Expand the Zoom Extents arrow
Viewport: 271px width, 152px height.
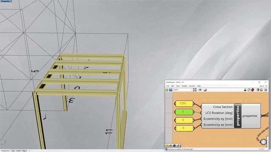pyautogui.click(x=197, y=90)
